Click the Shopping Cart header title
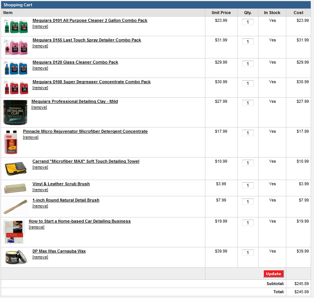Screen dimensions: 314x298 (x=18, y=5)
